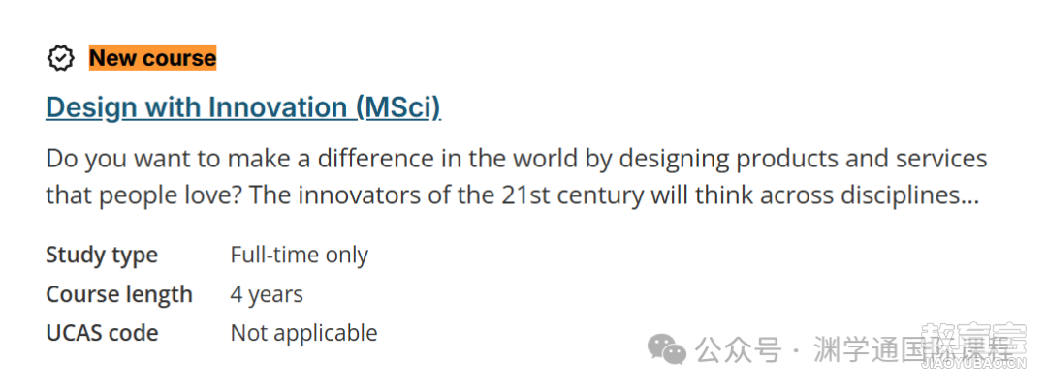Click the verified checkmark badge icon
Viewport: 1047px width, 391px height.
pos(61,58)
